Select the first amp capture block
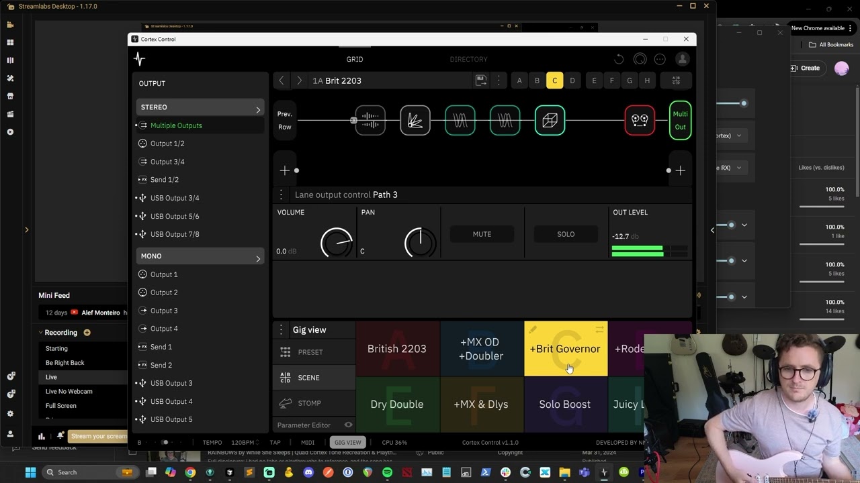This screenshot has width=860, height=483. pyautogui.click(x=460, y=121)
